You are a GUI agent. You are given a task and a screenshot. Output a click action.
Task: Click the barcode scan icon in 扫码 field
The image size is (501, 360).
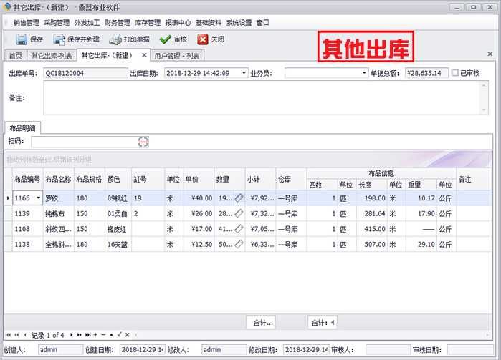pyautogui.click(x=143, y=142)
